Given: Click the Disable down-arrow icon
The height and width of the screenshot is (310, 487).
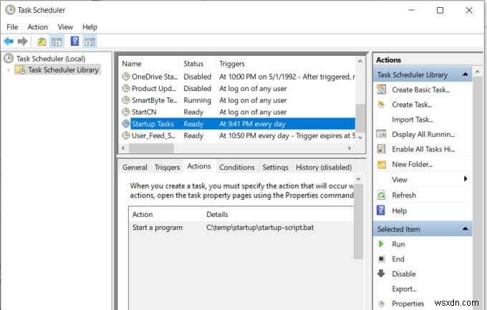Looking at the screenshot, I should pyautogui.click(x=381, y=273).
